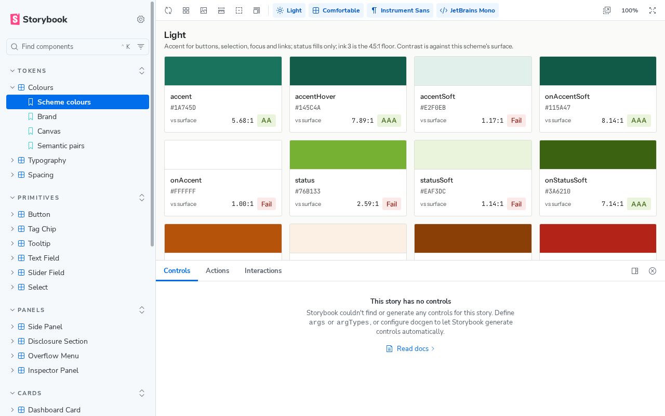Click the accent colour swatch #1A745D
Viewport: 665px width, 416px height.
(223, 71)
